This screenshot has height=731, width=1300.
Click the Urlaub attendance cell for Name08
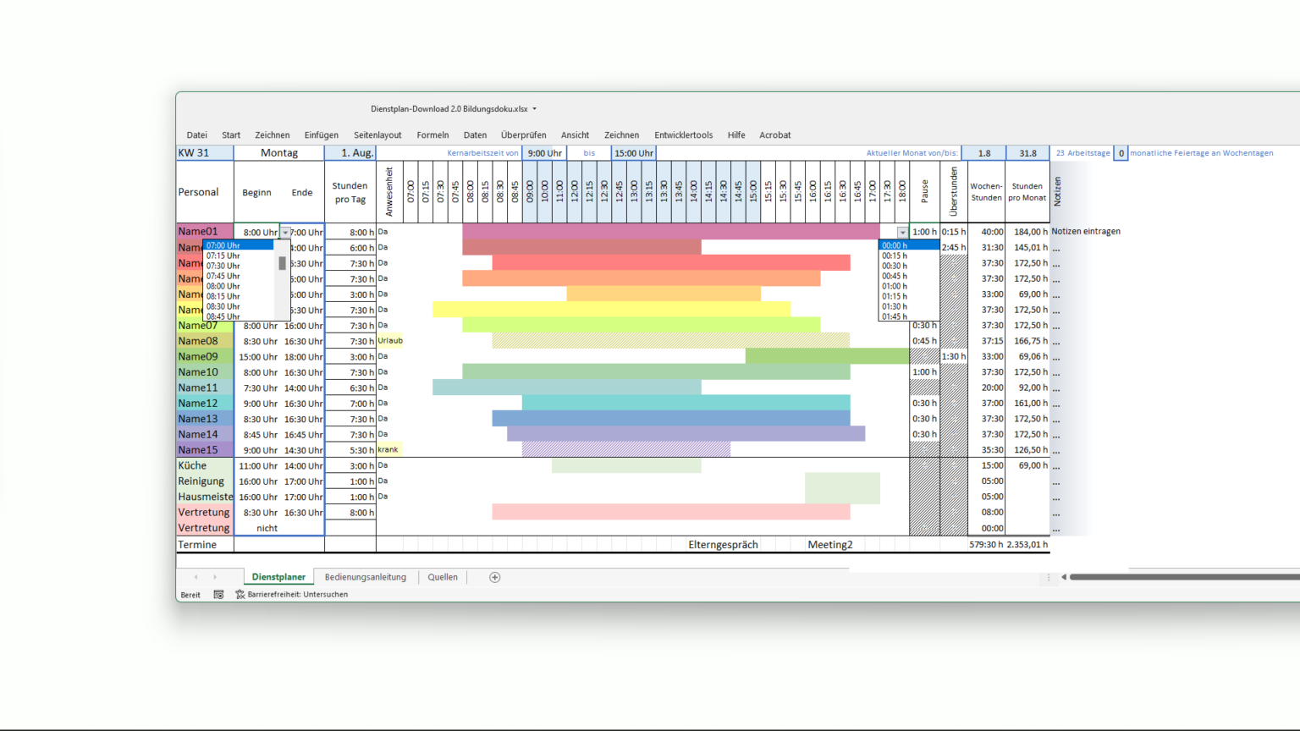pos(390,341)
